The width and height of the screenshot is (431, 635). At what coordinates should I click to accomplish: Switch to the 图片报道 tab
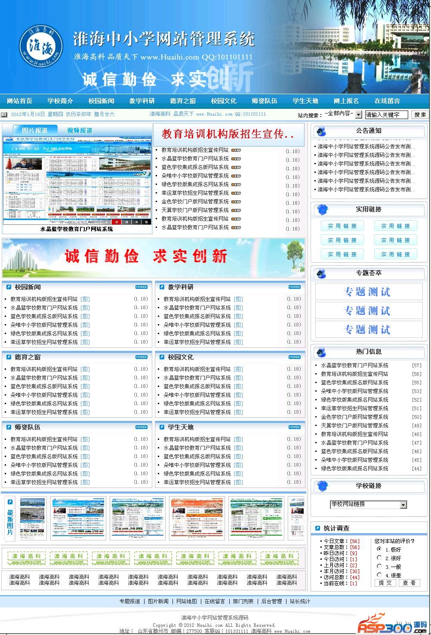tap(35, 130)
